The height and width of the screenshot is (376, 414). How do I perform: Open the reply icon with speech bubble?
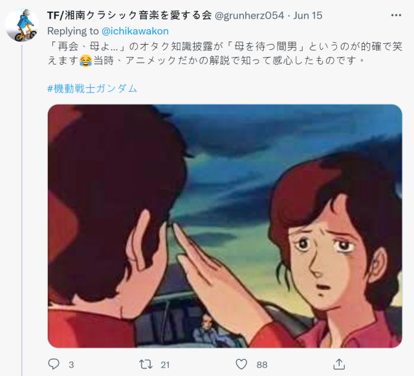coord(54,364)
